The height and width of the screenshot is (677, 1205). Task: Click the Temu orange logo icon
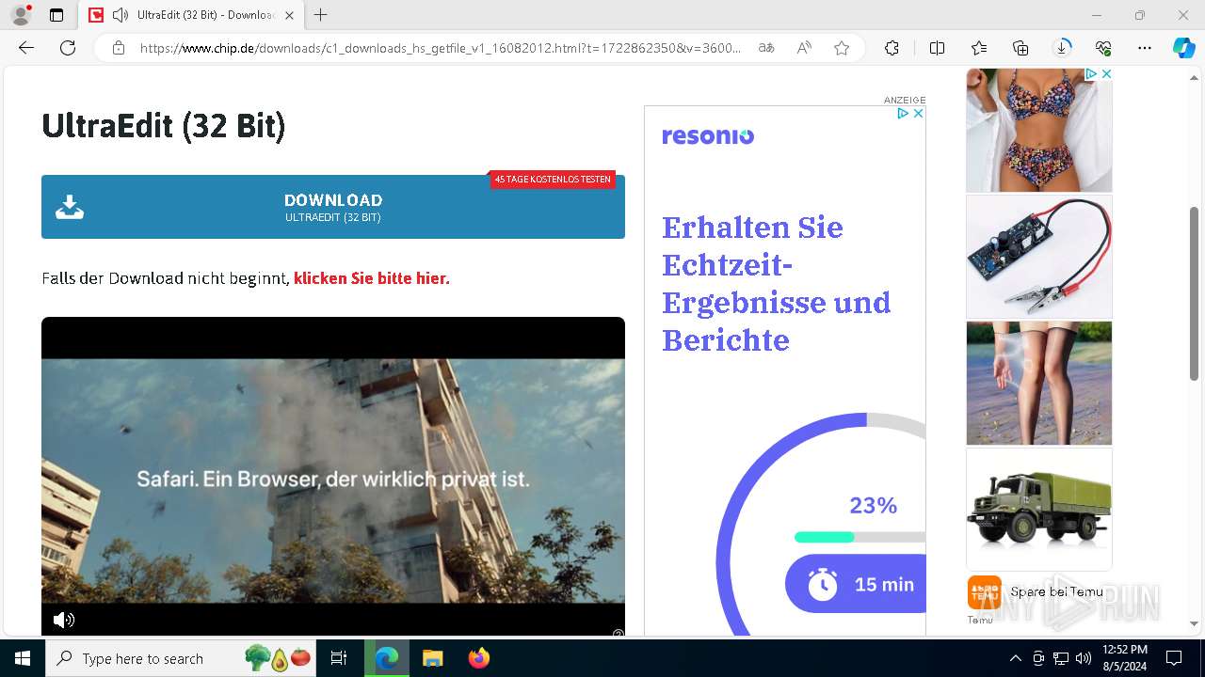coord(985,592)
